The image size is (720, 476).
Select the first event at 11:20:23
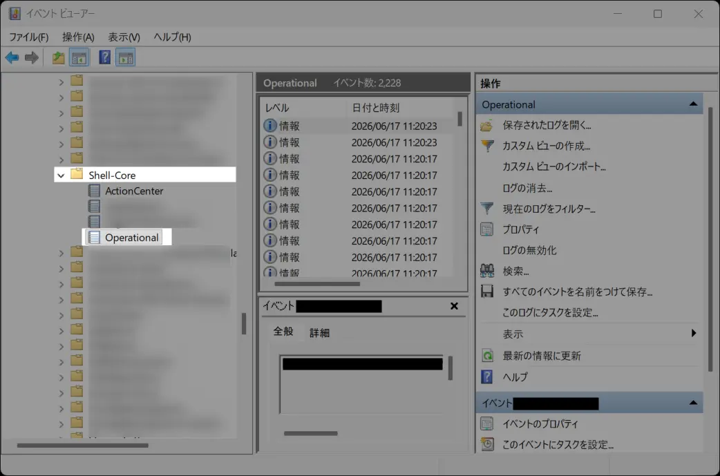pos(358,126)
